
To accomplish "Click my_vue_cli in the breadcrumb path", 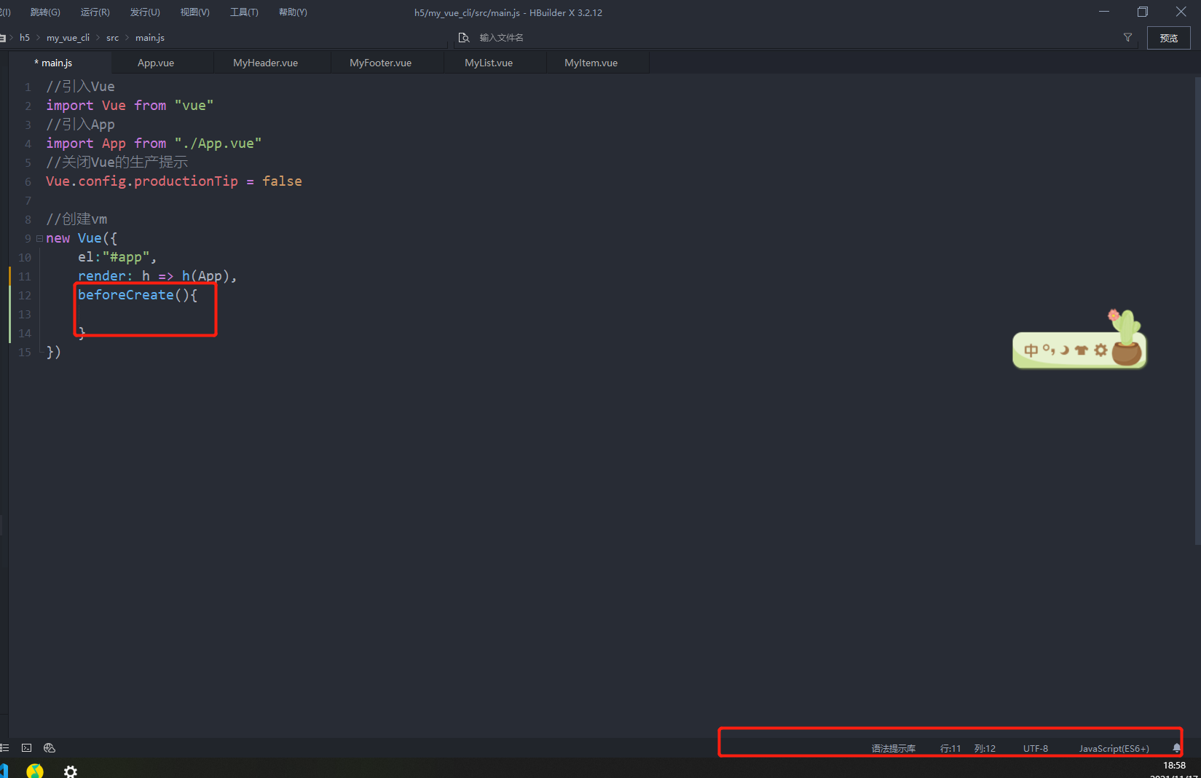I will 68,38.
